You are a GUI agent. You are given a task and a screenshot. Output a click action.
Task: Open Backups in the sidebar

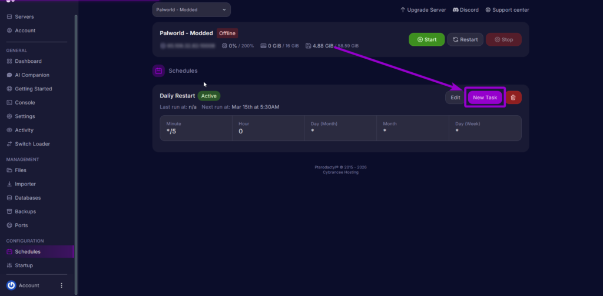point(25,211)
